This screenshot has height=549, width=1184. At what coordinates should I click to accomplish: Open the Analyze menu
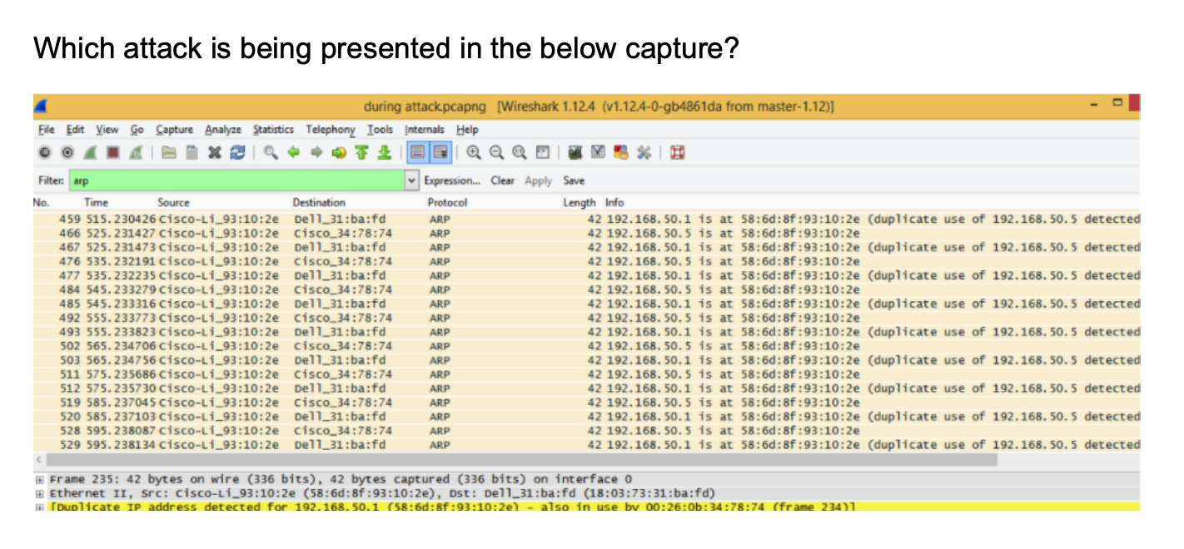pos(223,130)
